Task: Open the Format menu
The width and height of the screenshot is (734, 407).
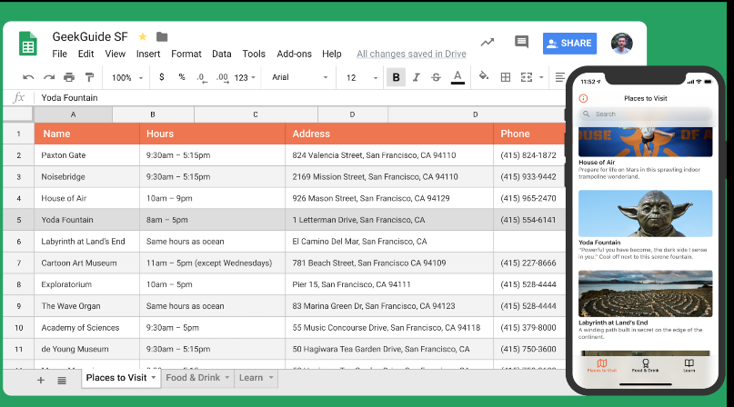Action: (x=186, y=54)
